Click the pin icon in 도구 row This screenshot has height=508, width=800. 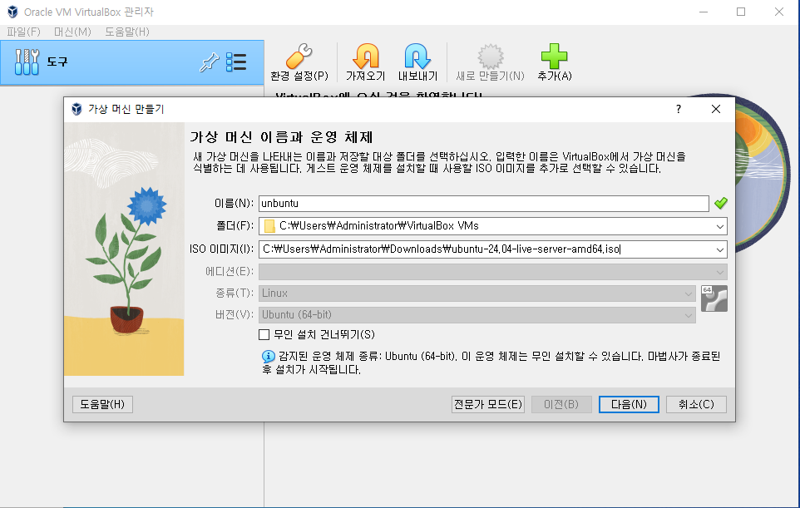(209, 62)
